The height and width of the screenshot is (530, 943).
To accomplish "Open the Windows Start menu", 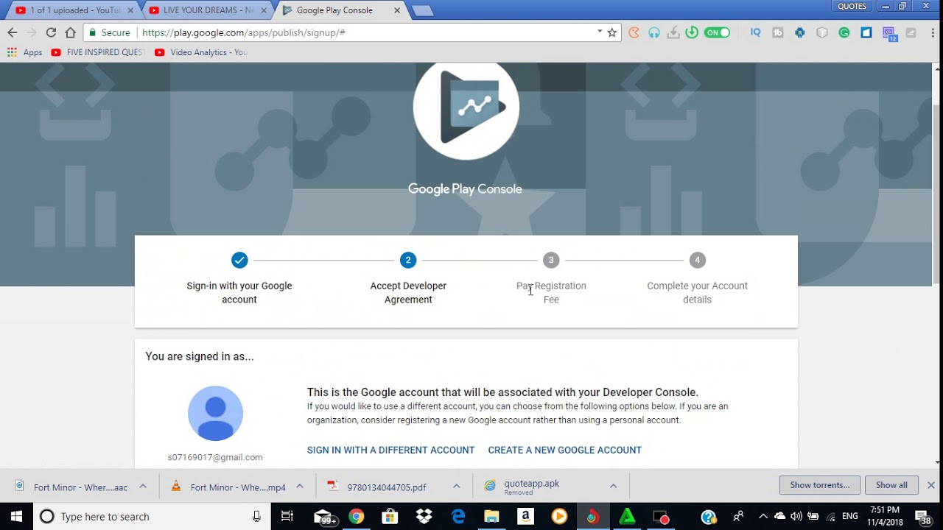I will click(16, 517).
